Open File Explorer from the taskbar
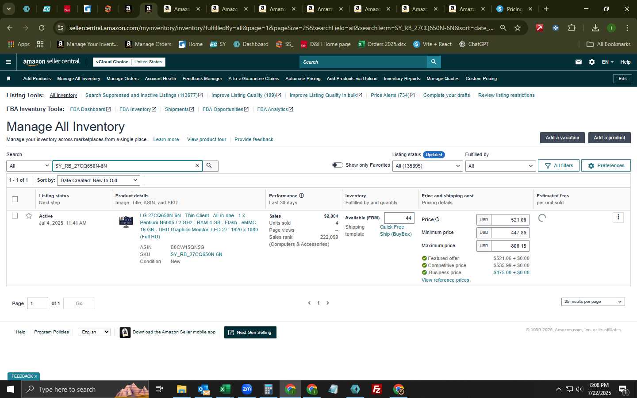The height and width of the screenshot is (398, 637). (x=182, y=389)
